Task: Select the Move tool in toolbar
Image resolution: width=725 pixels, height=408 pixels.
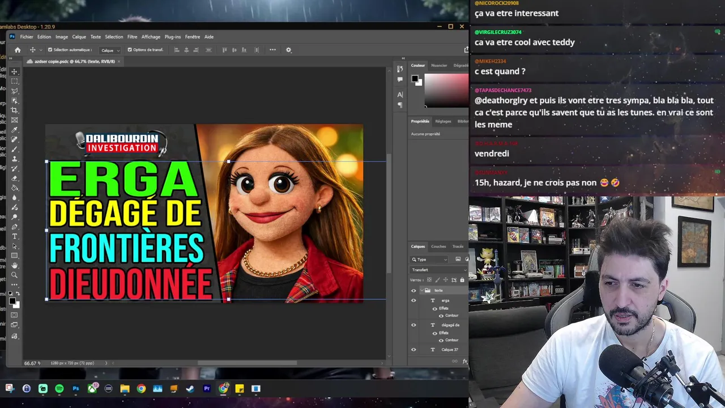Action: pos(15,71)
